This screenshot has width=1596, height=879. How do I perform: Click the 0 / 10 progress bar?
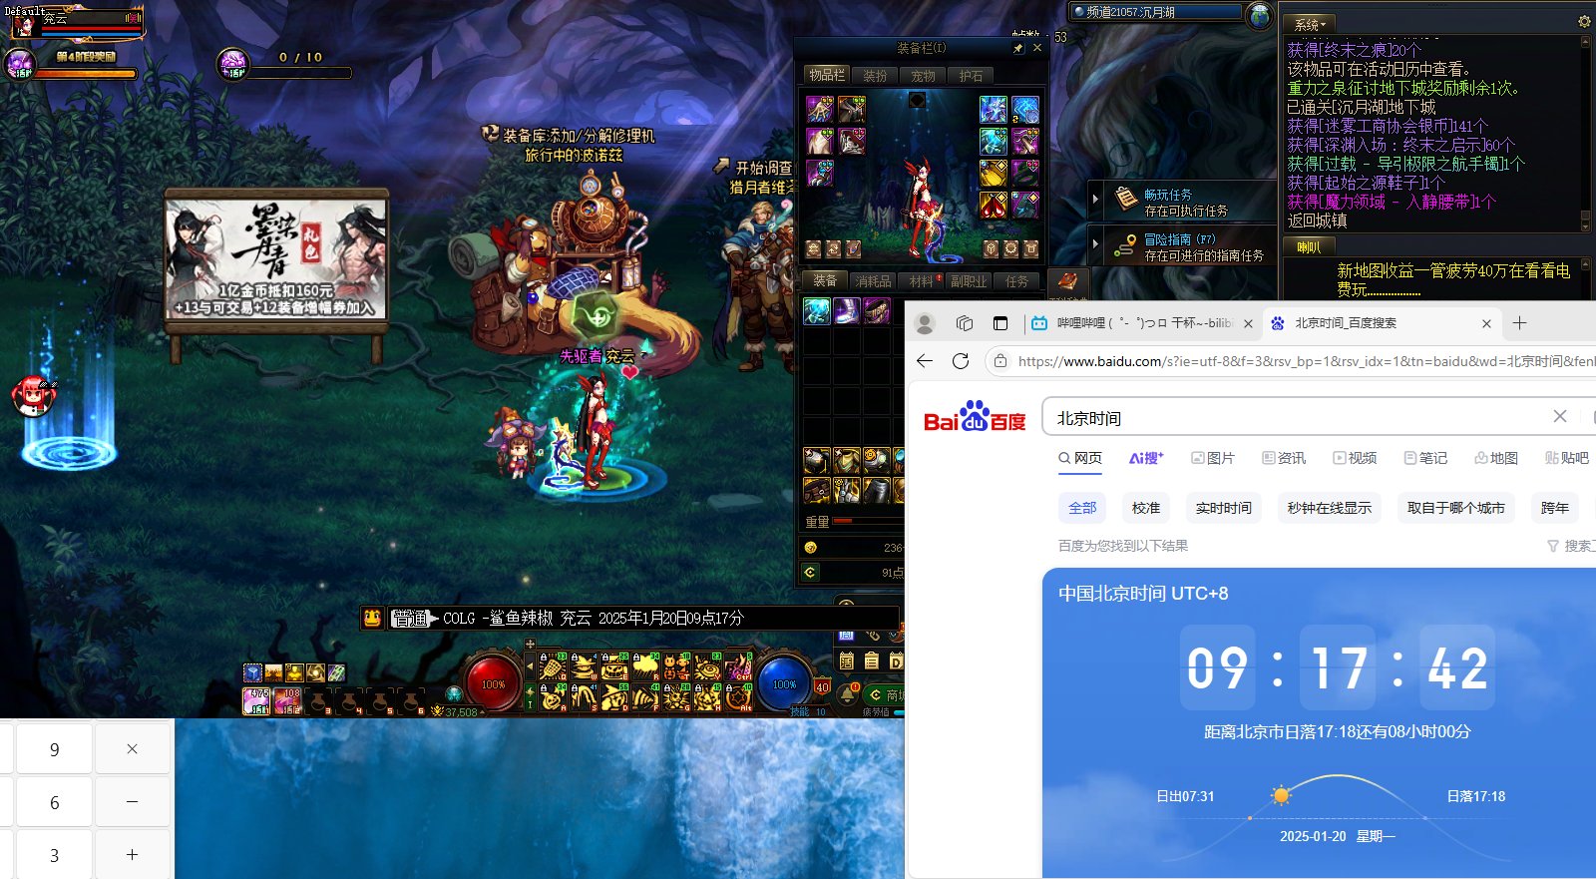pyautogui.click(x=299, y=73)
